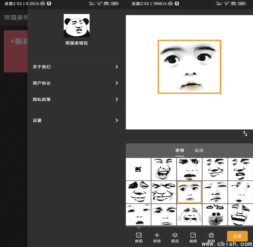
Task: Select the 微调 (fine-tune) move tool
Action: click(157, 237)
